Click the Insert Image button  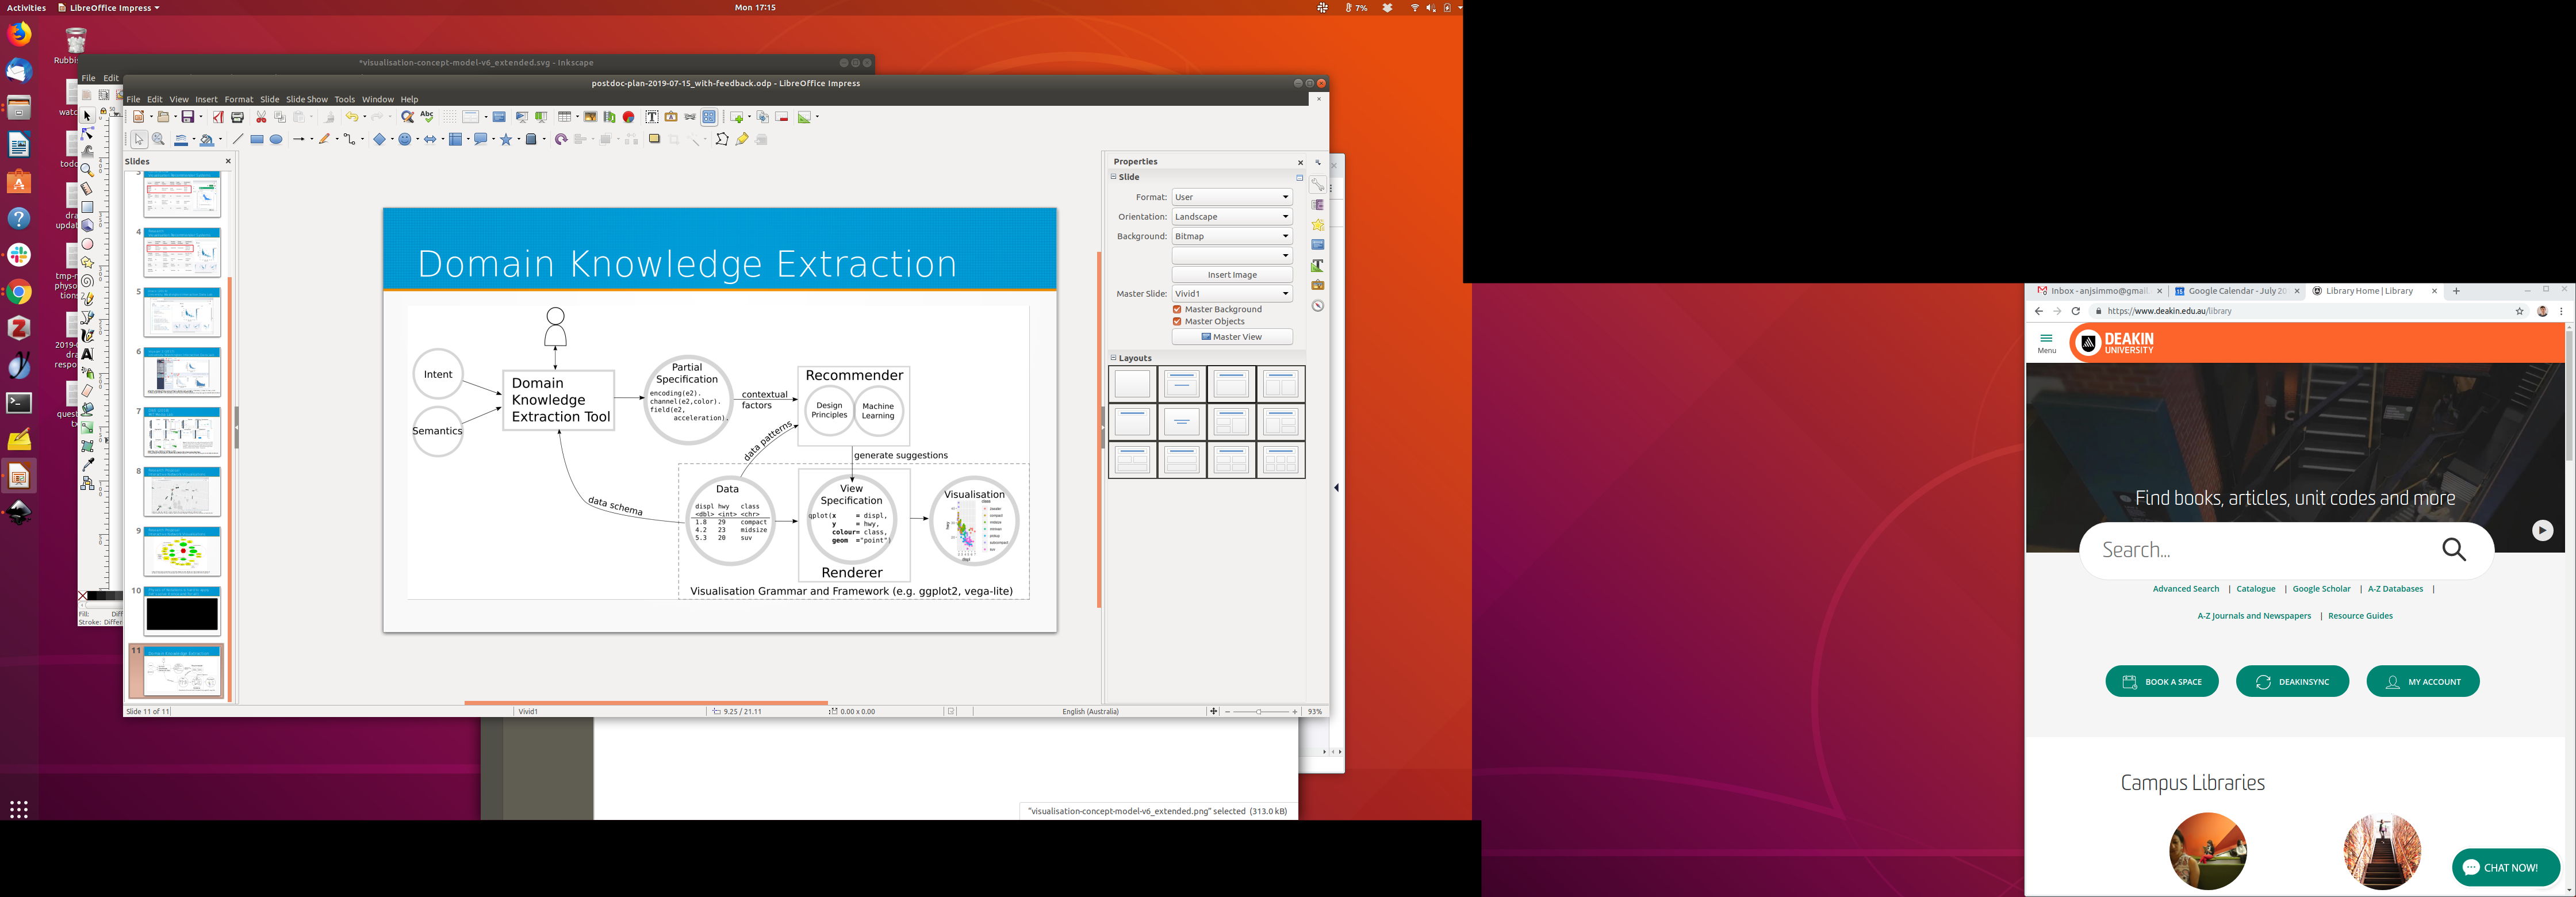click(x=1231, y=275)
